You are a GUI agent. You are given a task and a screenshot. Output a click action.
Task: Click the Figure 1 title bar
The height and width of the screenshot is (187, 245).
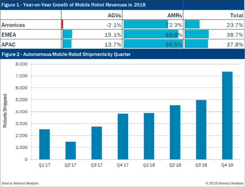pyautogui.click(x=122, y=5)
